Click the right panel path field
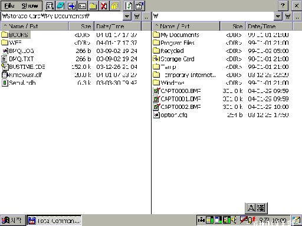The width and height of the screenshot is (302, 226). click(213, 16)
